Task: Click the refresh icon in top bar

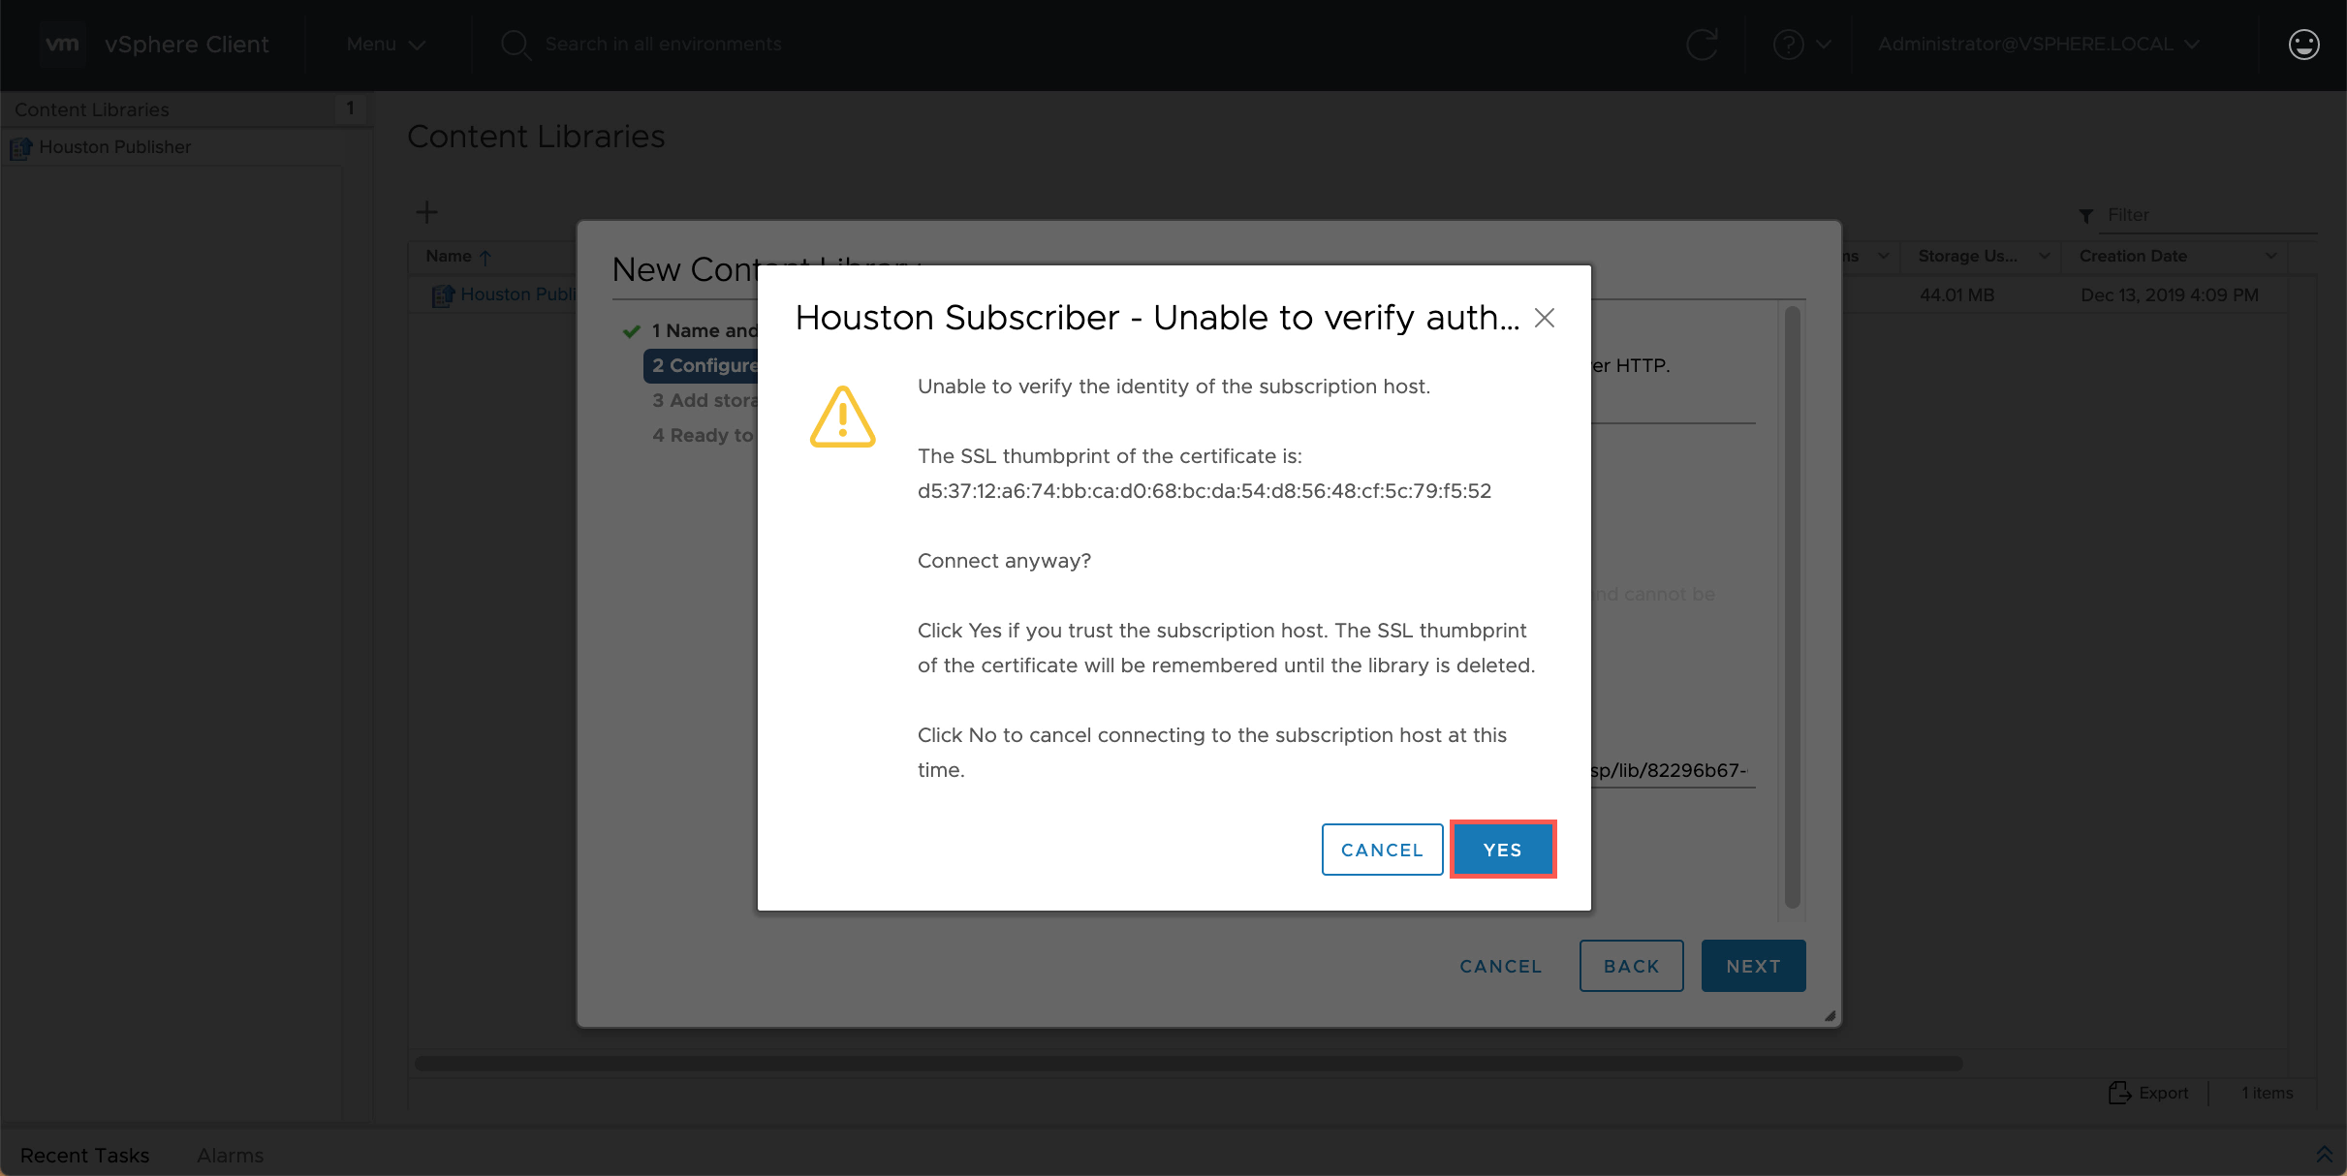Action: pyautogui.click(x=1702, y=45)
